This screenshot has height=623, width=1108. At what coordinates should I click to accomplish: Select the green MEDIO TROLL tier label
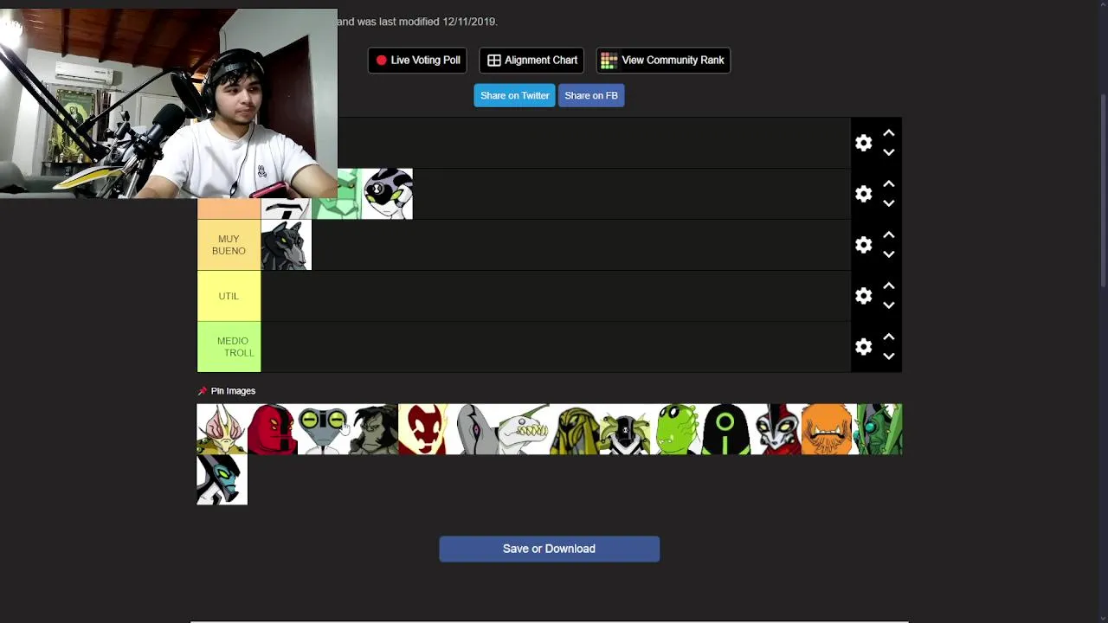[229, 347]
